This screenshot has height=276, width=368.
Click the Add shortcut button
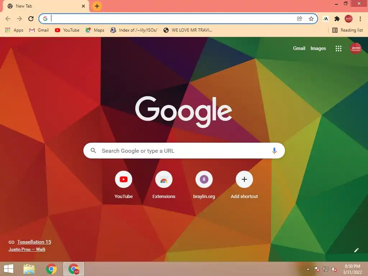[x=244, y=185]
